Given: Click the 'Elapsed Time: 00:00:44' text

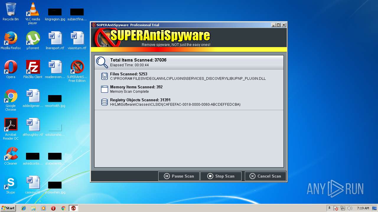Looking at the screenshot, I should [x=129, y=65].
